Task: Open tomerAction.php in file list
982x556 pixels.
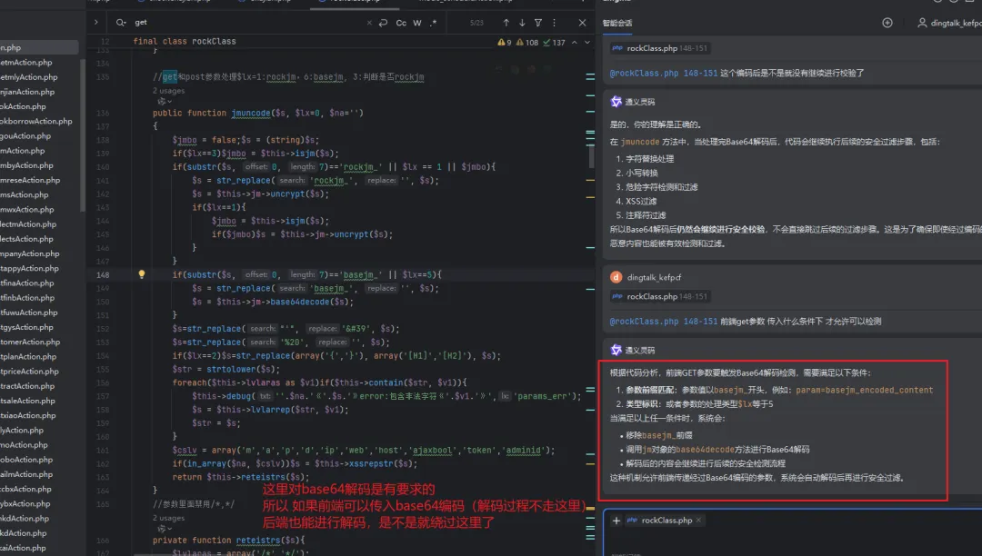Action: coord(30,343)
